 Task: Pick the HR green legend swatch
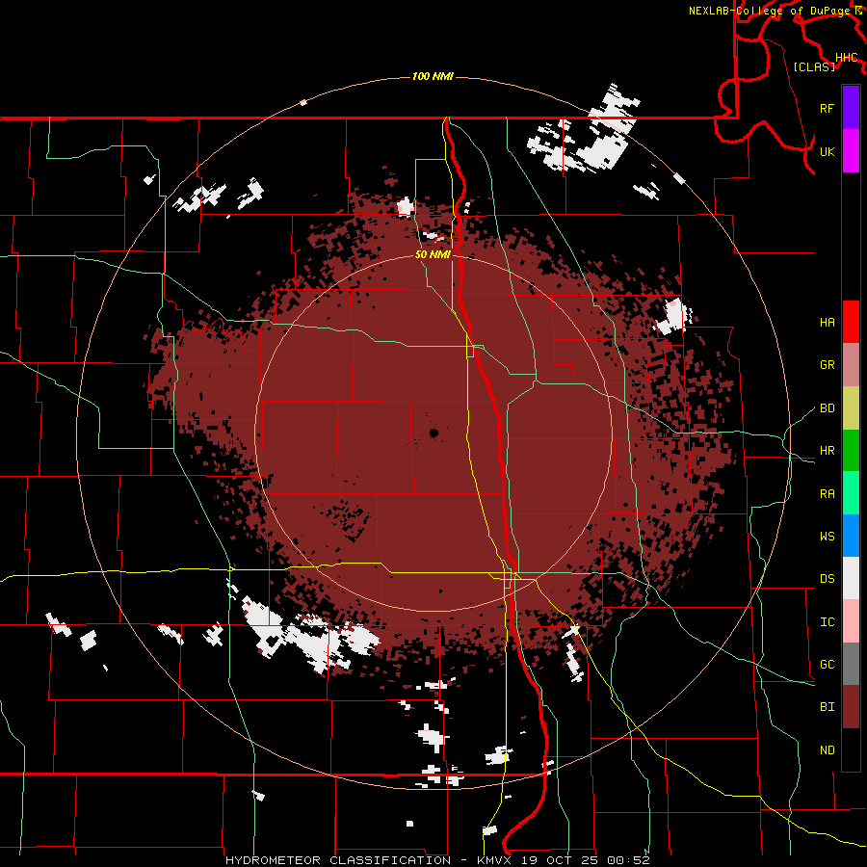(x=851, y=451)
